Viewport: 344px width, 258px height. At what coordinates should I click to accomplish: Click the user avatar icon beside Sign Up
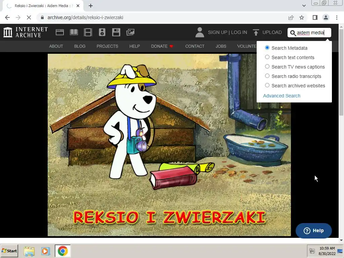click(200, 32)
